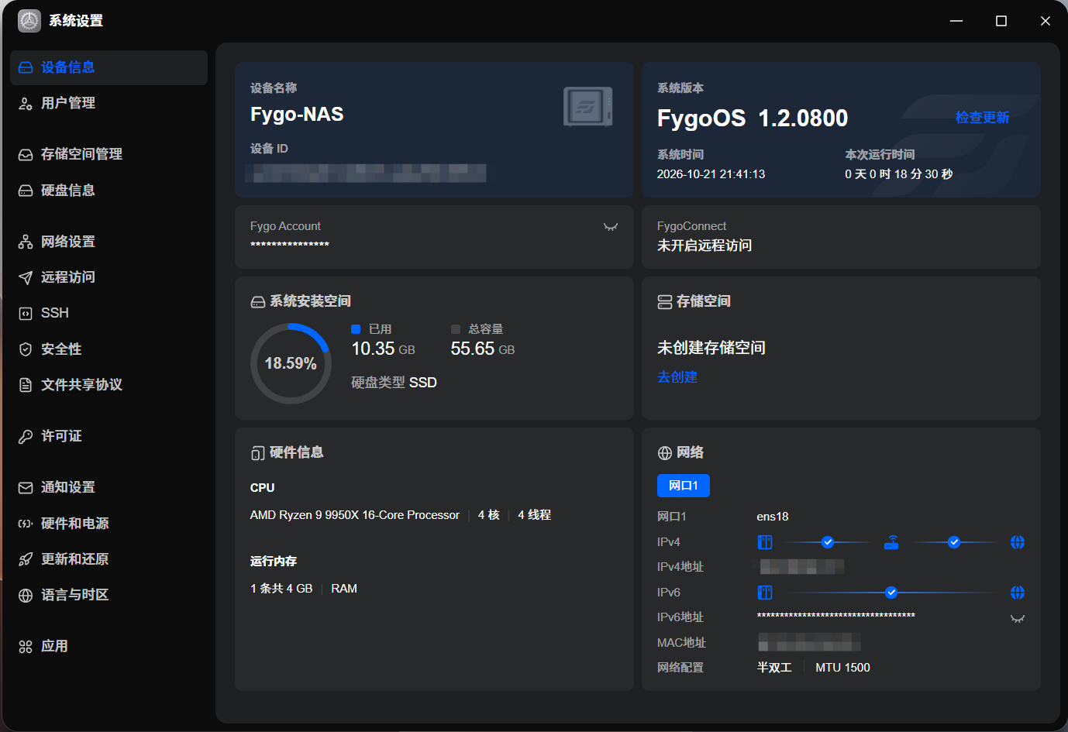Screen dimensions: 1068x732
Task: Click the 去创建 storage link
Action: pyautogui.click(x=677, y=377)
